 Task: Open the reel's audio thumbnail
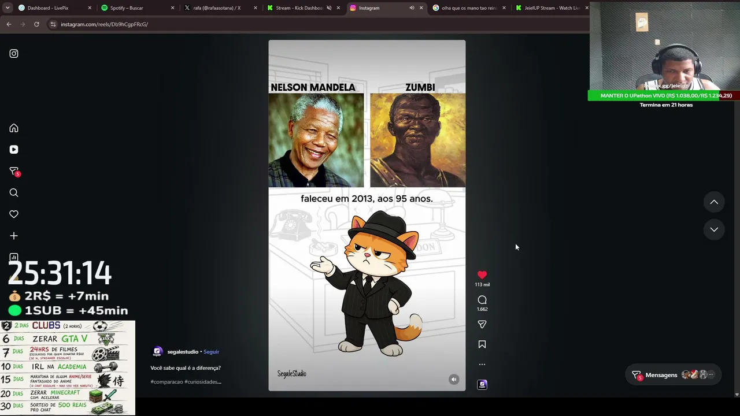click(482, 385)
